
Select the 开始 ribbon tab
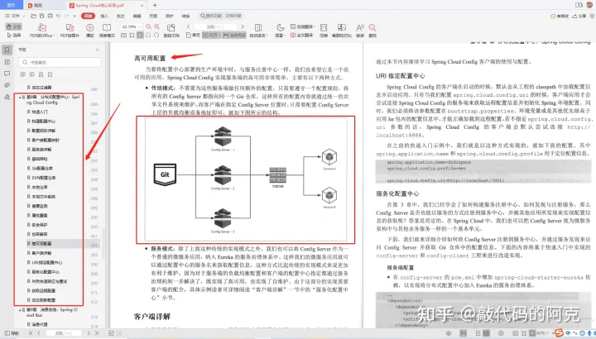pyautogui.click(x=89, y=16)
